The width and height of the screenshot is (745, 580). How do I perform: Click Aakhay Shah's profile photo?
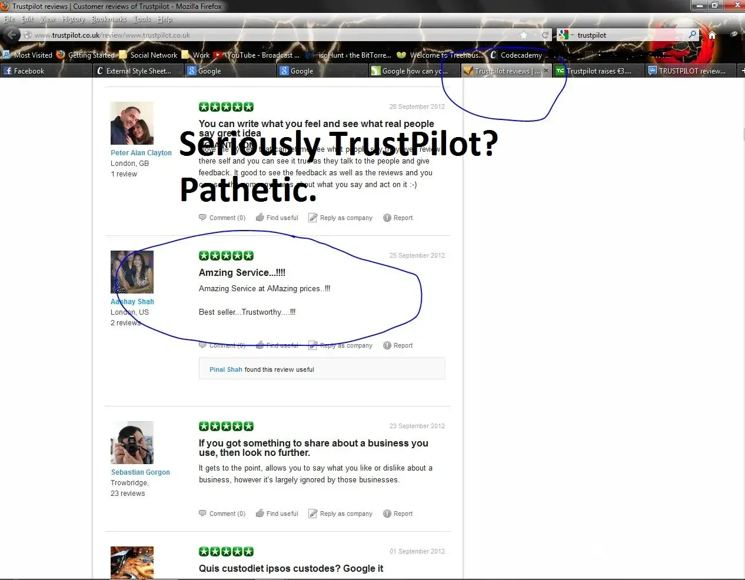pos(132,272)
